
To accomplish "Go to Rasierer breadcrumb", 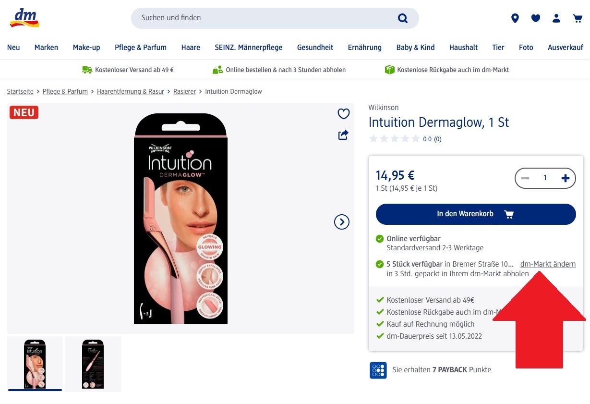I will pos(184,91).
